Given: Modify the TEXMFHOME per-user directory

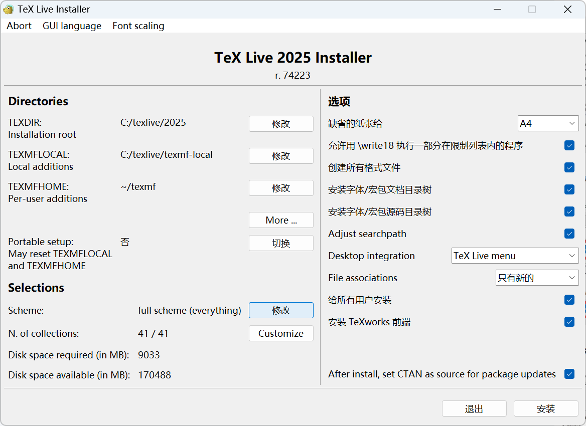Looking at the screenshot, I should click(281, 188).
